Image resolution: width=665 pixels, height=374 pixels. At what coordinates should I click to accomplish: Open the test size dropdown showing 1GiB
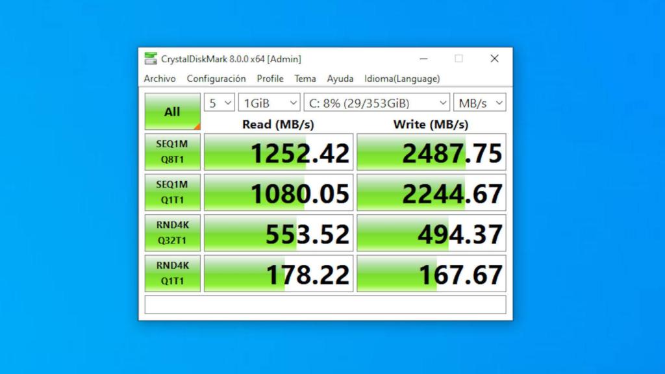coord(268,102)
